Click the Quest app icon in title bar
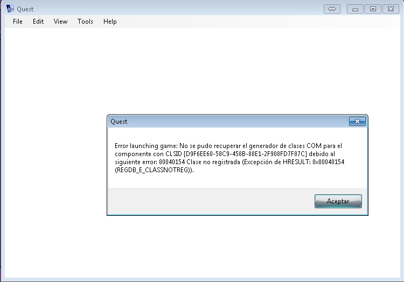Image resolution: width=404 pixels, height=282 pixels. [x=9, y=9]
